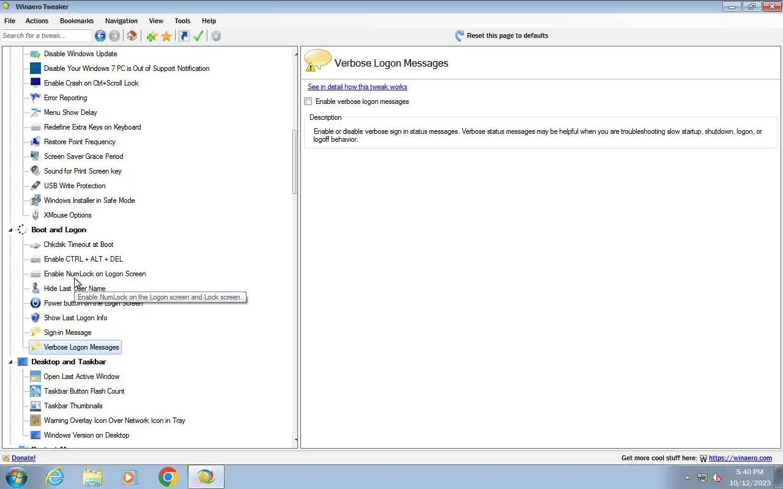Viewport: 783px width, 489px height.
Task: Click the Open Last Active Window icon
Action: tap(35, 377)
